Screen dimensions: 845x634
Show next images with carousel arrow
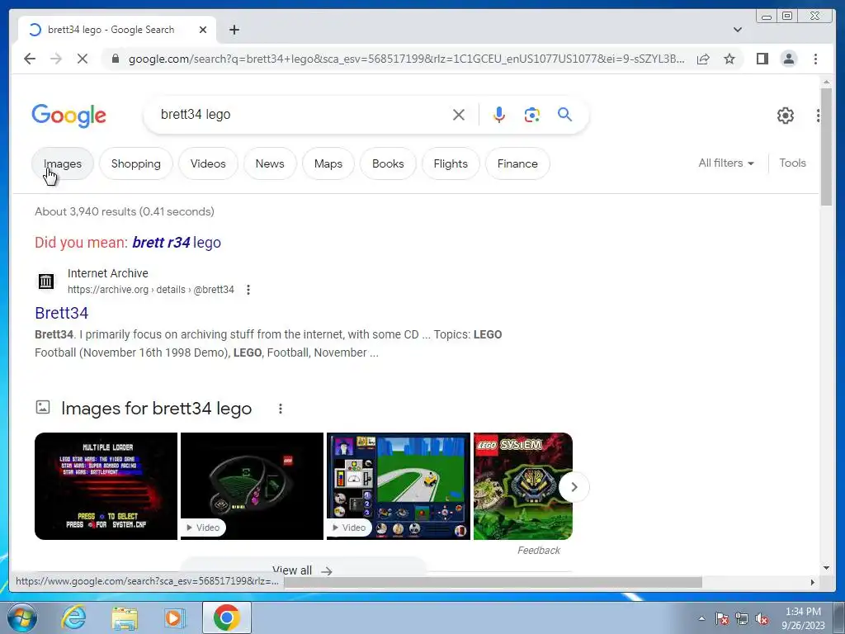(574, 487)
